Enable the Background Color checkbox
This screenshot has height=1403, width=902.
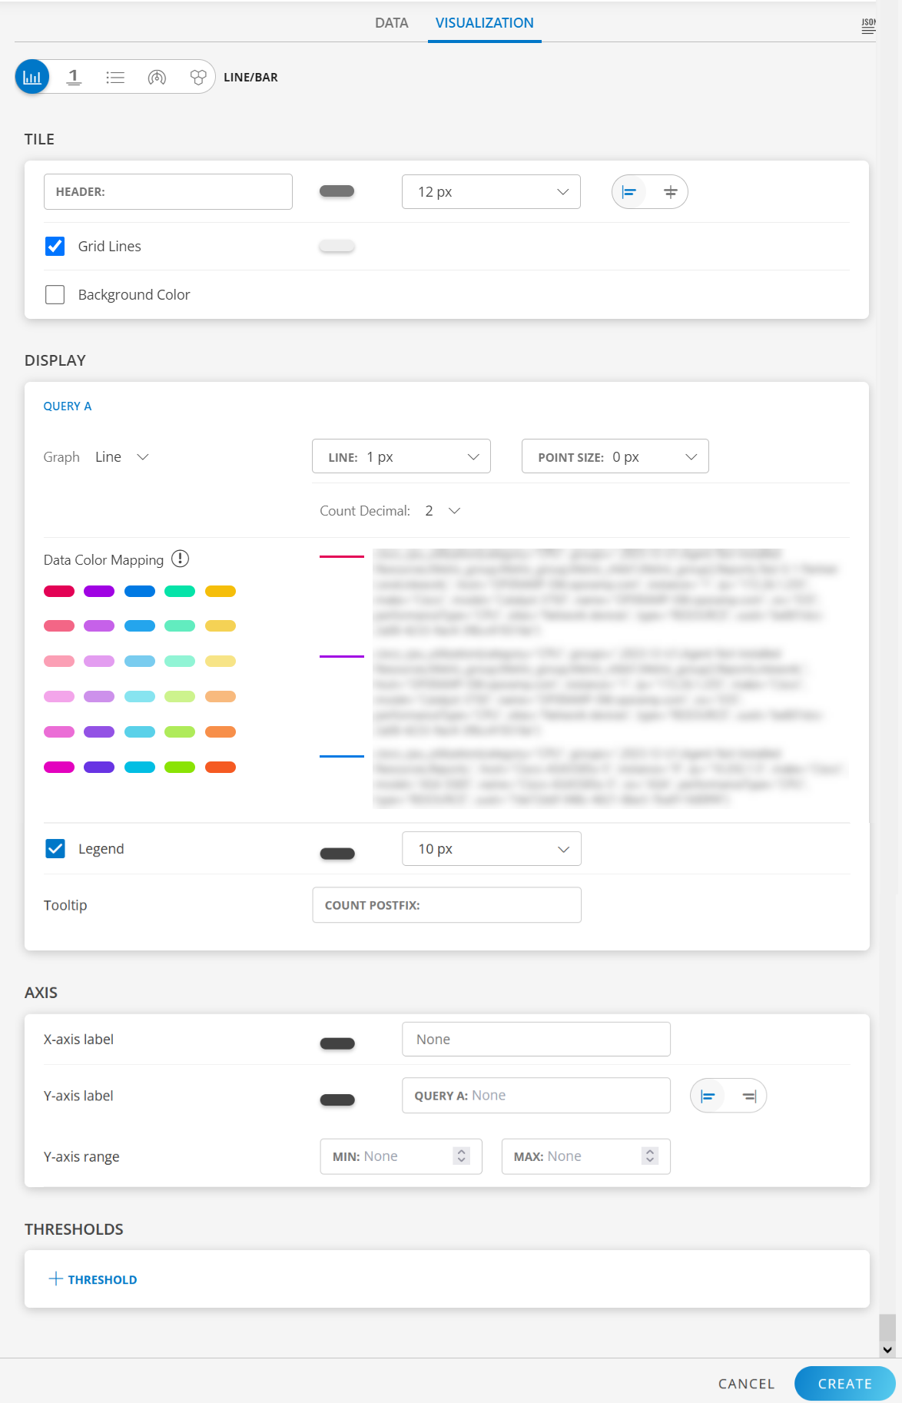55,295
